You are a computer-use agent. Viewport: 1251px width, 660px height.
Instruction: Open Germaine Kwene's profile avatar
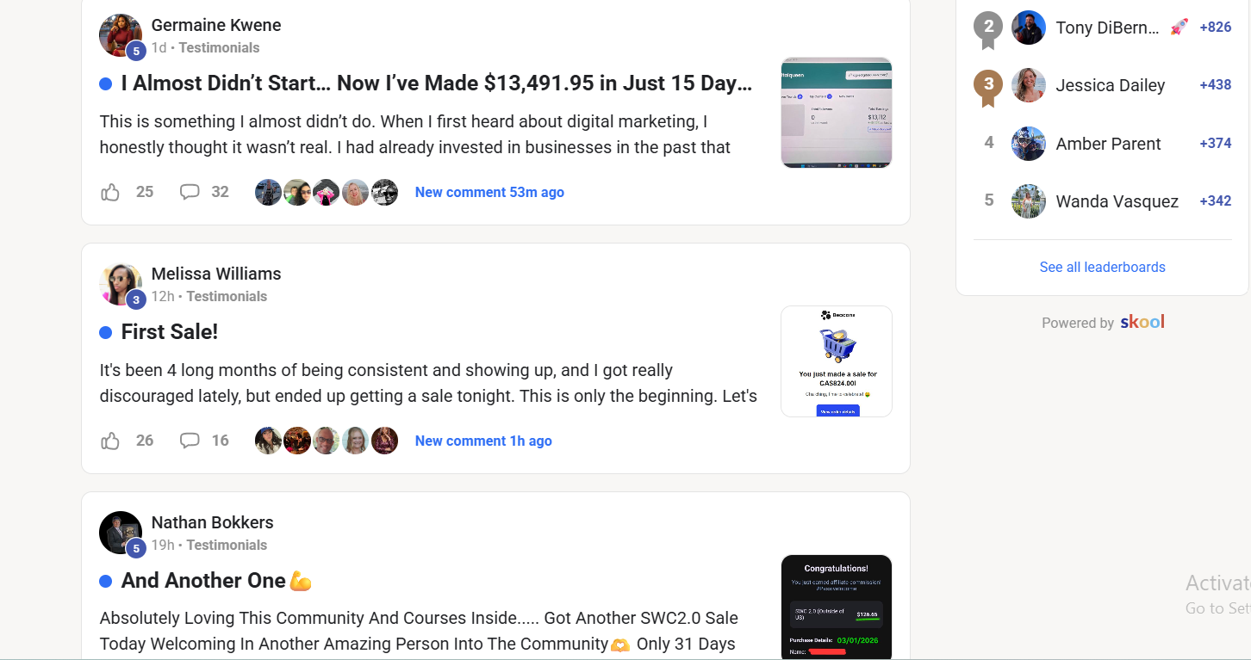(121, 35)
